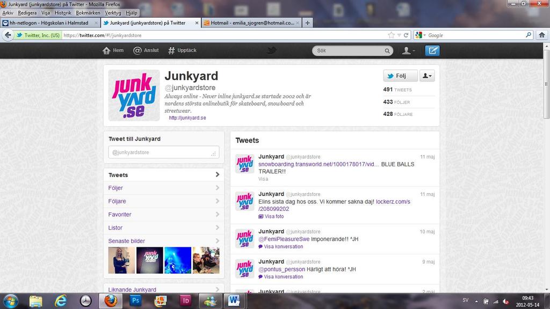Open the junkyard.com logo thumbnail
Image resolution: width=550 pixels, height=309 pixels.
coord(150,260)
